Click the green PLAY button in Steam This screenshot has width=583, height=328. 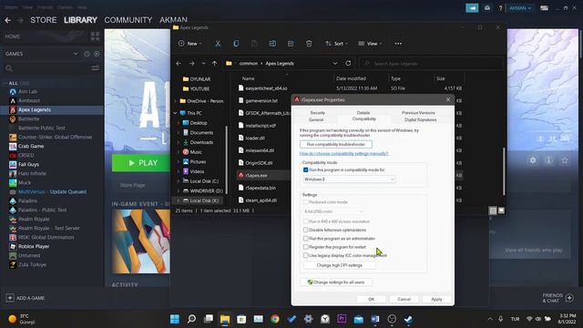click(141, 163)
